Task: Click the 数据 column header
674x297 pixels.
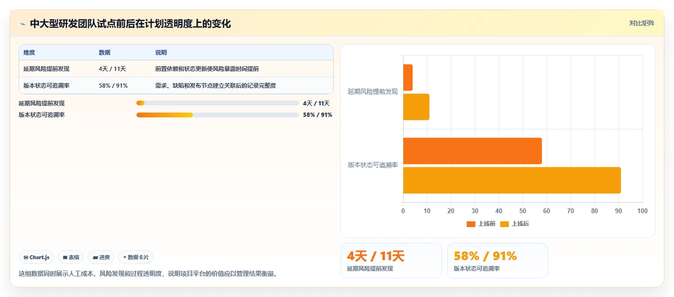Action: [104, 53]
